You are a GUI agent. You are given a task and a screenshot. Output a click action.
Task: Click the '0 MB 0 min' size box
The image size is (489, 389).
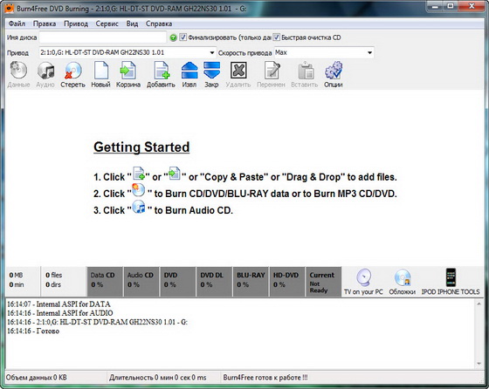(23, 281)
